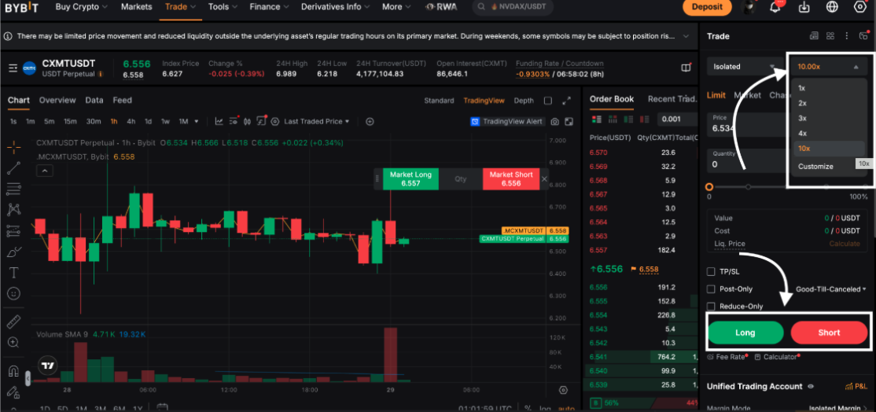876x412 pixels.
Task: Select 4x leverage option
Action: pos(829,133)
